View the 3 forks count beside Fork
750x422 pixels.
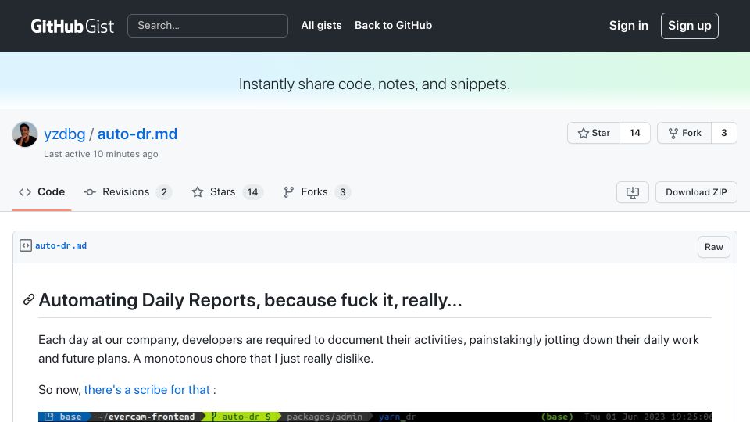[724, 133]
